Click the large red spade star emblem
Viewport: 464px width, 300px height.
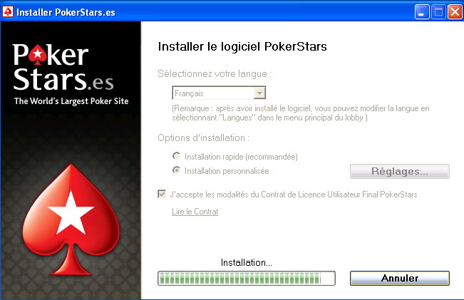pos(71,219)
